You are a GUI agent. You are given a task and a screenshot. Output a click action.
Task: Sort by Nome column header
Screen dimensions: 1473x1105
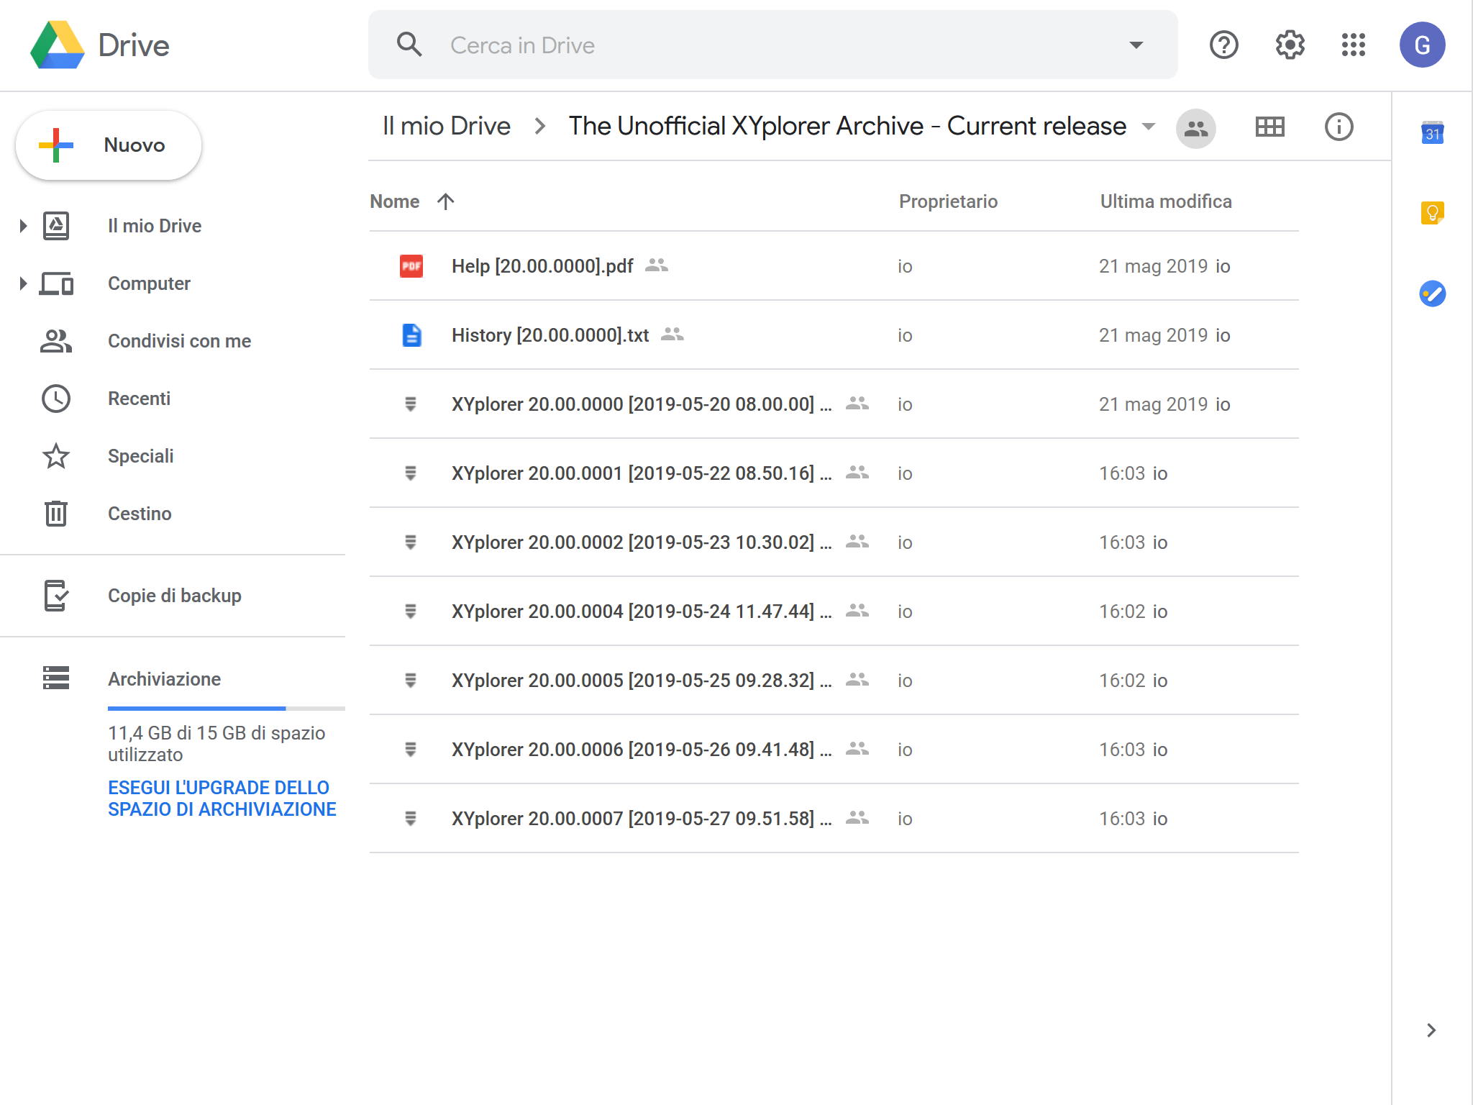tap(394, 201)
